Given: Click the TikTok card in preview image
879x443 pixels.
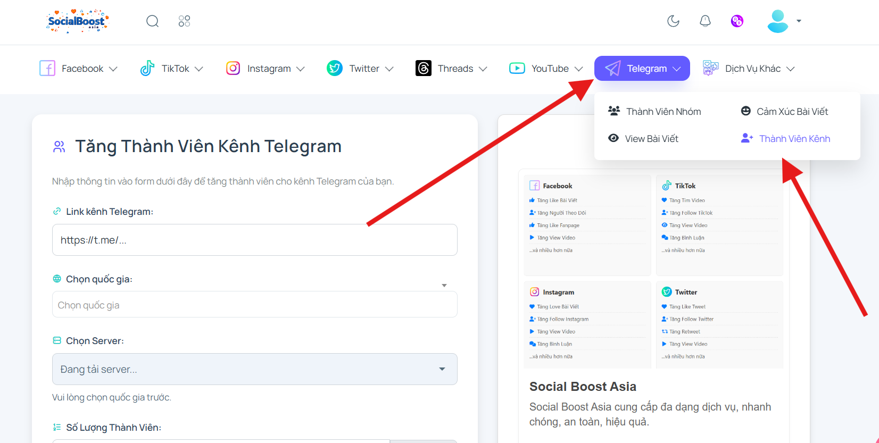Looking at the screenshot, I should [719, 225].
